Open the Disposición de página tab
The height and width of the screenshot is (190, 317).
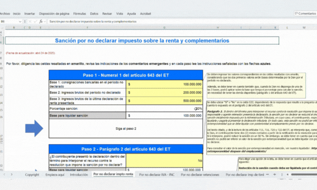point(54,14)
